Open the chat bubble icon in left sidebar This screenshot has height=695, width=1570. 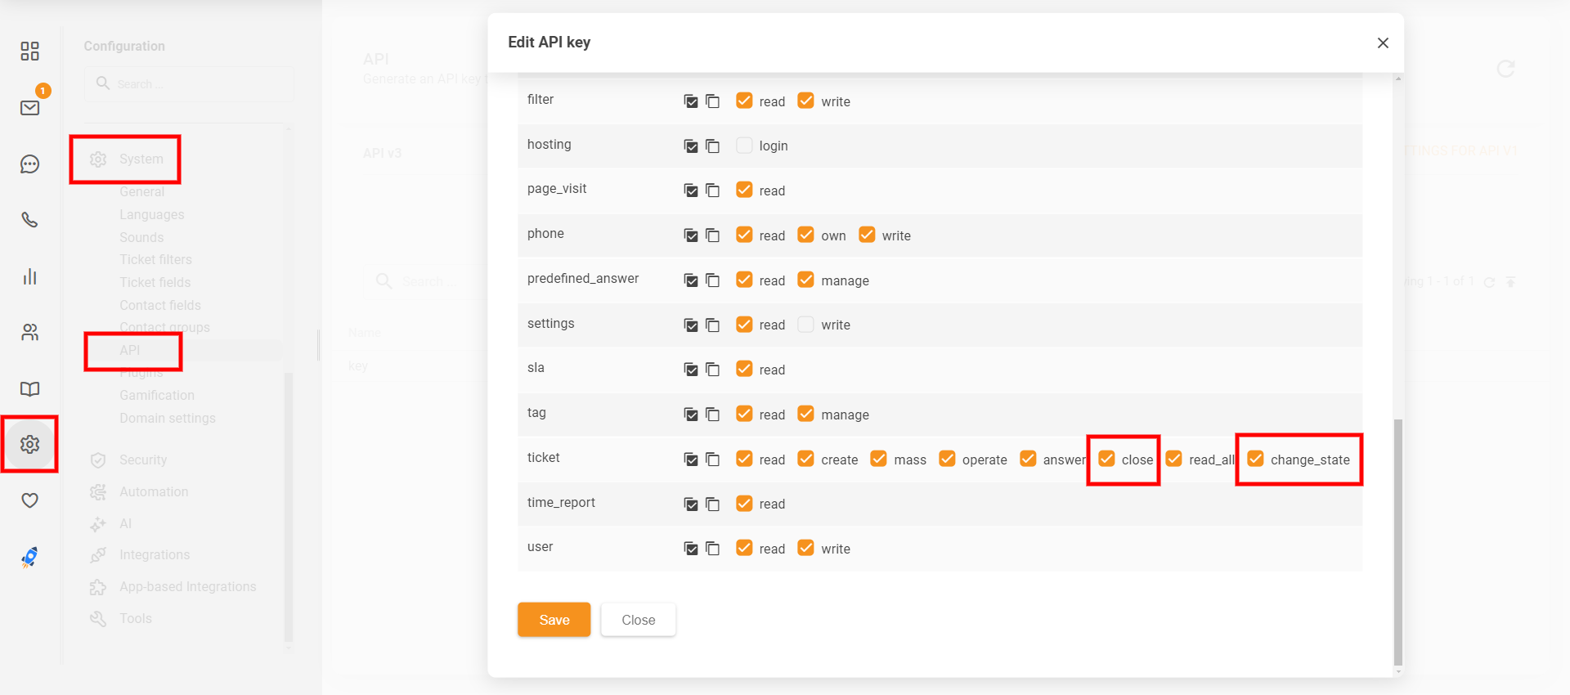(30, 164)
